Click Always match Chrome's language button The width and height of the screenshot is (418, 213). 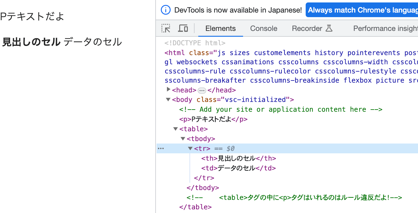tap(362, 10)
